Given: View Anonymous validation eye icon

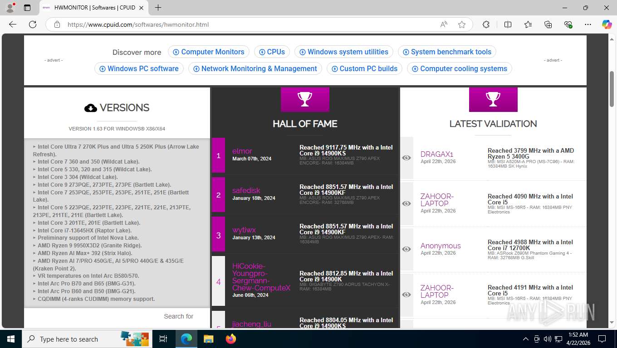Looking at the screenshot, I should [x=406, y=249].
